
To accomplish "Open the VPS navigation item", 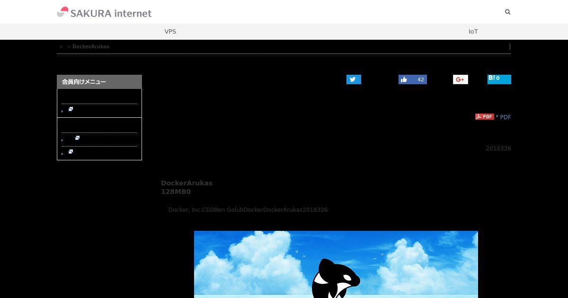I will point(170,32).
